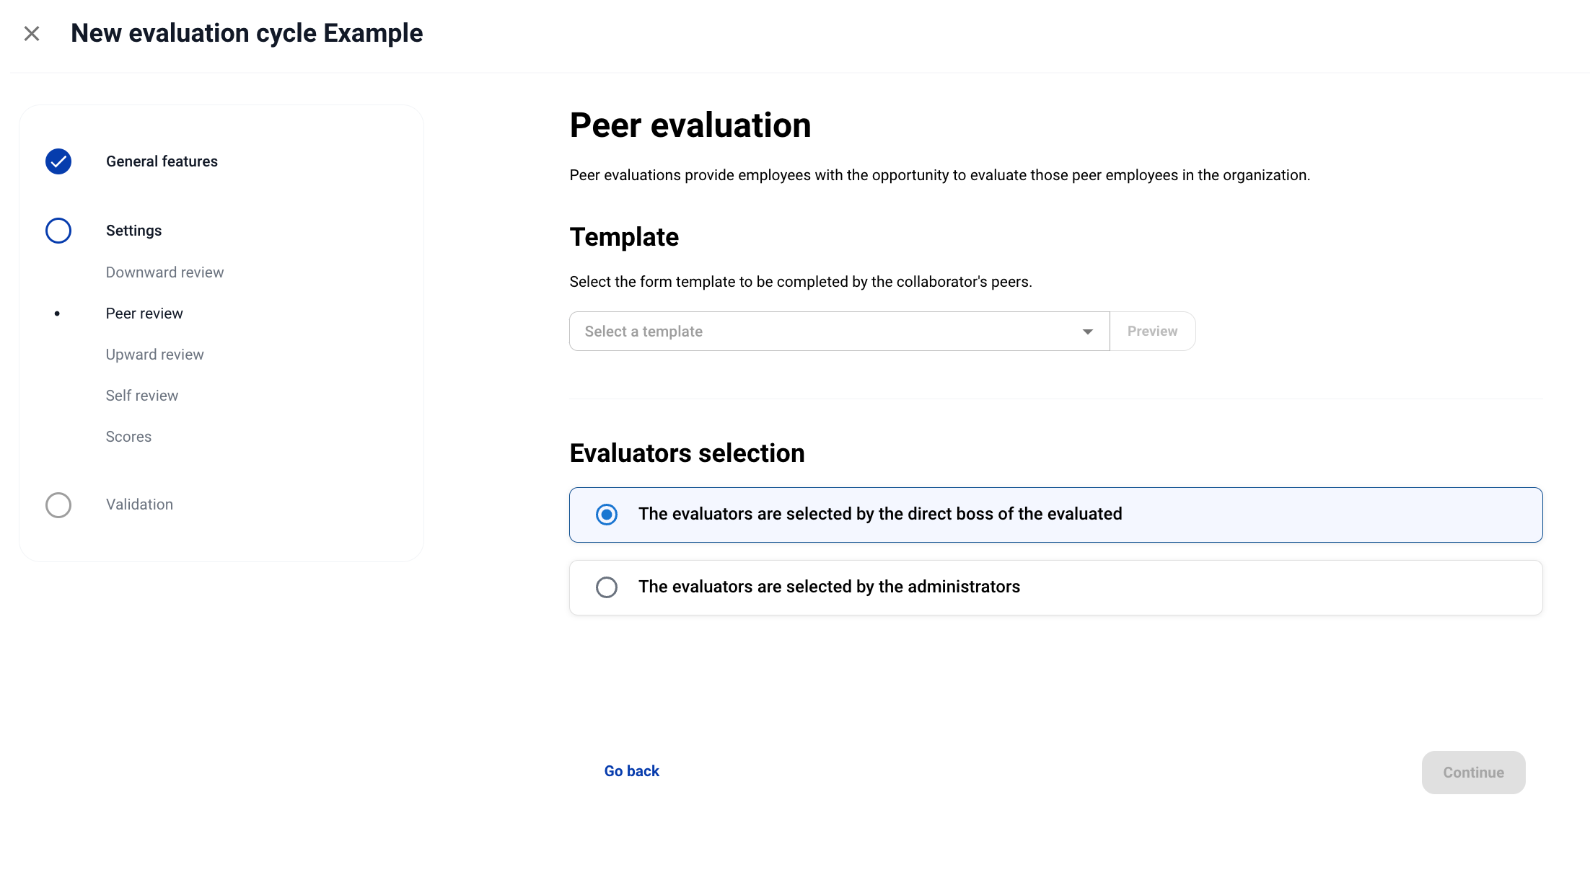Open the Upward review step

pos(154,355)
